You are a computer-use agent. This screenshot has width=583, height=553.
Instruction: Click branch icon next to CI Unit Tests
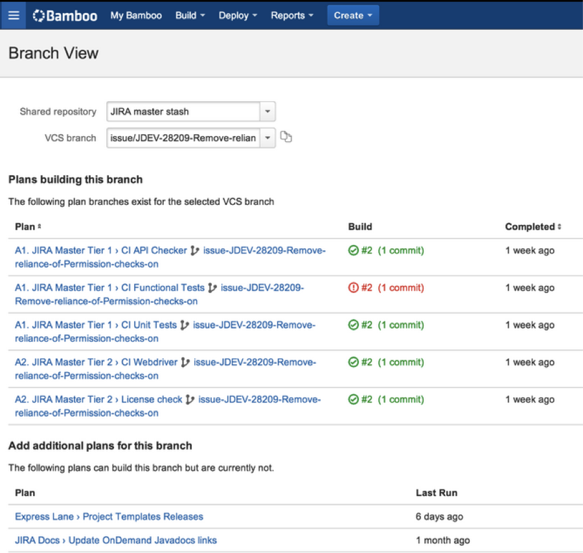tap(185, 325)
